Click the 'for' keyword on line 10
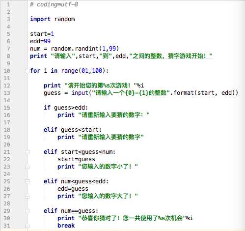This screenshot has height=231, width=245. click(35, 71)
